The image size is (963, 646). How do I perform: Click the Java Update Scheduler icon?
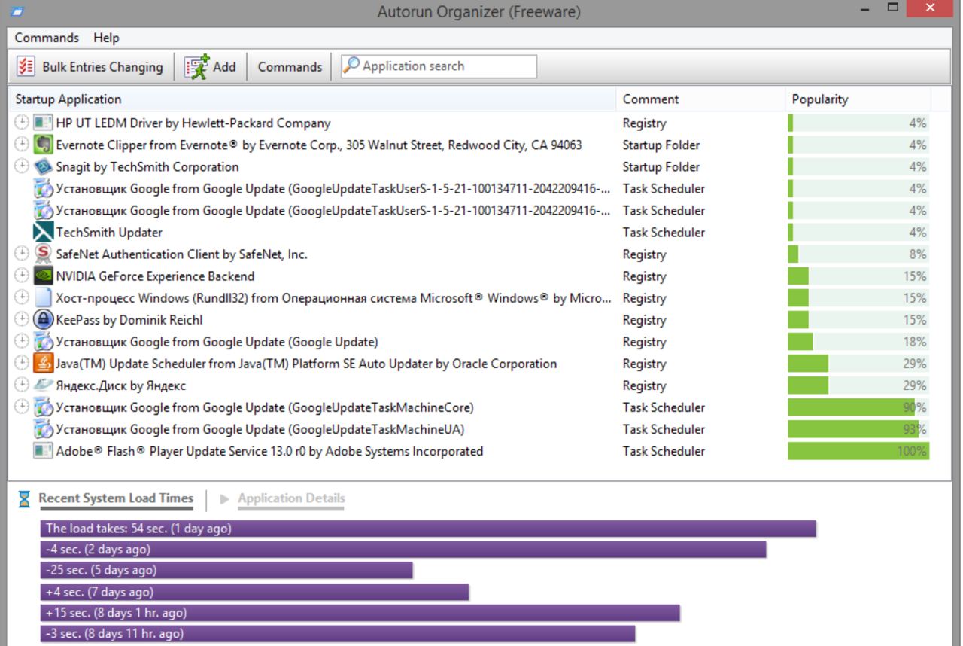(44, 364)
